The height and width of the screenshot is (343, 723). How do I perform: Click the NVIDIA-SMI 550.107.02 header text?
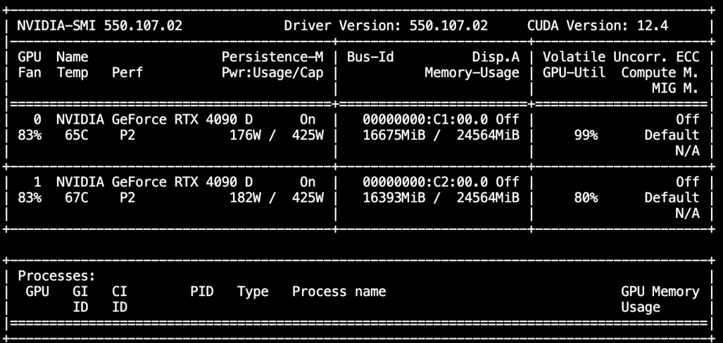coord(100,25)
